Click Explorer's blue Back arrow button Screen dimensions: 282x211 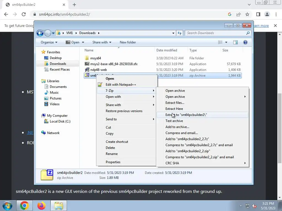click(x=40, y=33)
